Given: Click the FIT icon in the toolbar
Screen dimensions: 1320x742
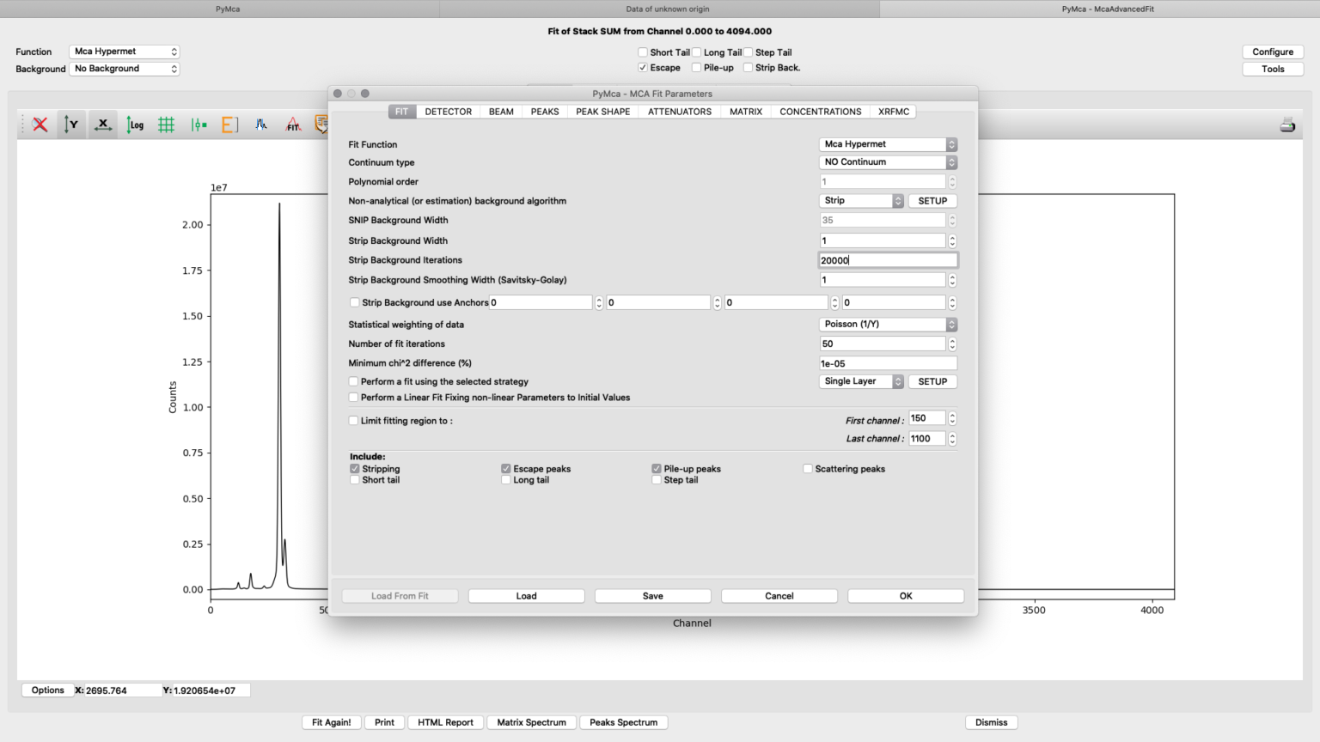Looking at the screenshot, I should (x=293, y=125).
